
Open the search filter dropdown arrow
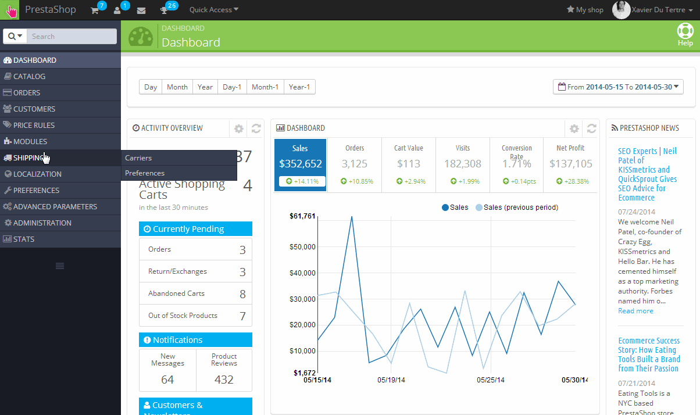click(x=15, y=36)
